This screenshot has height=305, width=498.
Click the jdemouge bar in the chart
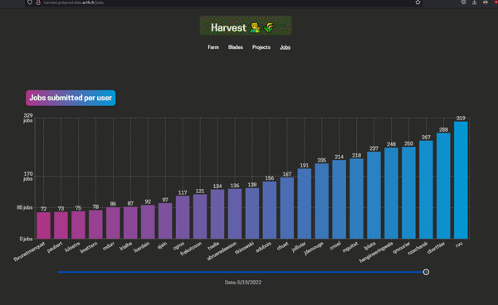point(322,201)
